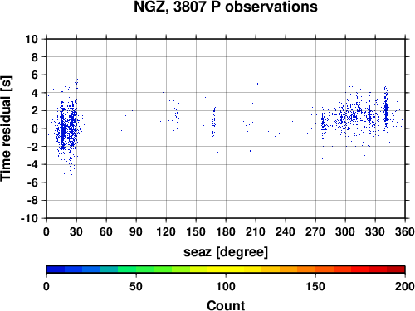The width and height of the screenshot is (415, 311).
Task: Click the -10 tick label on y-axis
Action: click(29, 218)
